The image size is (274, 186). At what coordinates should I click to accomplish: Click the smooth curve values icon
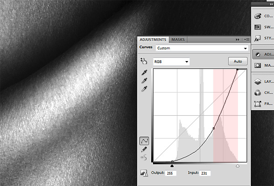click(x=144, y=158)
